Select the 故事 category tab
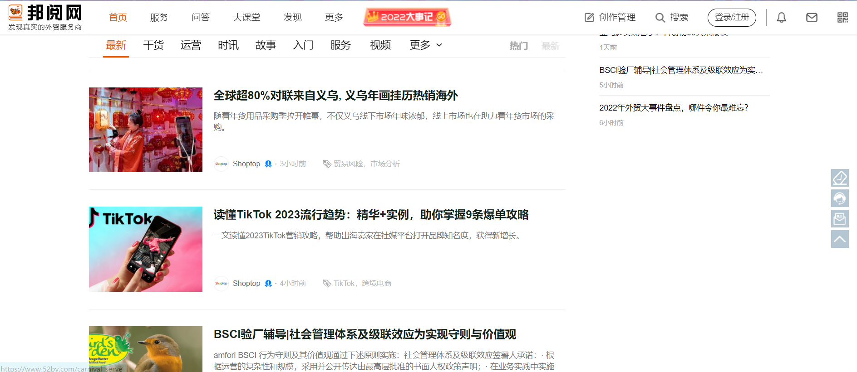The height and width of the screenshot is (372, 857). coord(266,45)
